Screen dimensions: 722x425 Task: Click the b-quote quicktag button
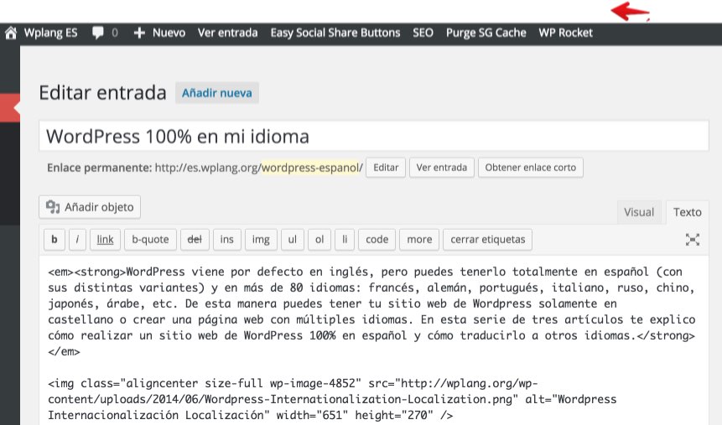(x=150, y=240)
